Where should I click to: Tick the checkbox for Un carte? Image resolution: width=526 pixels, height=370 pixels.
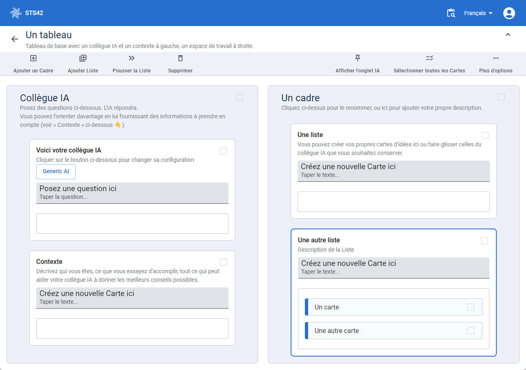pos(471,307)
